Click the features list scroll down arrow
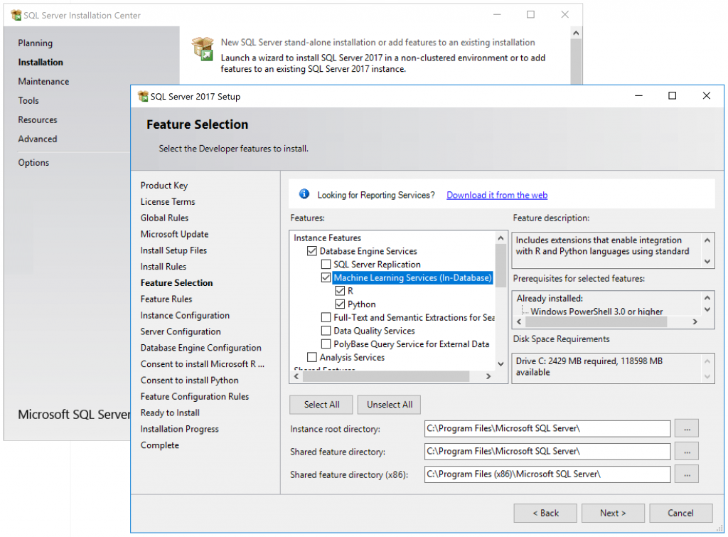 click(500, 363)
